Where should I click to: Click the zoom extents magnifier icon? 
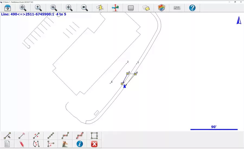pyautogui.click(x=23, y=8)
